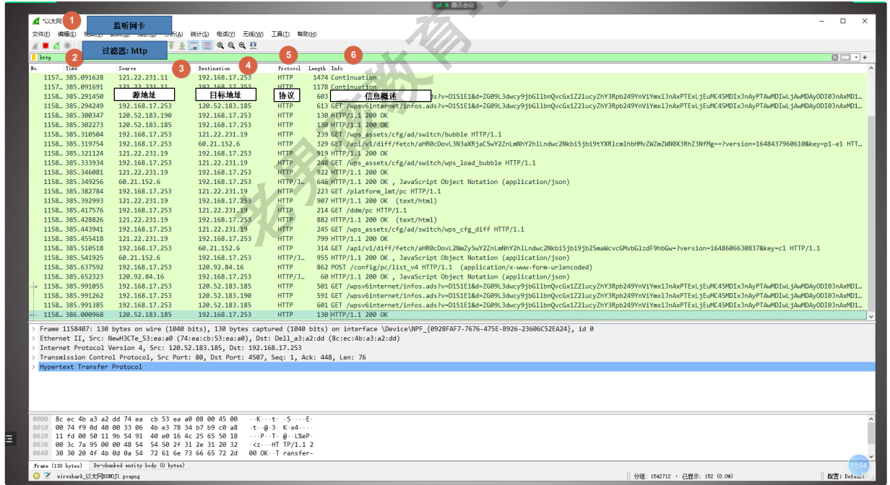Click hex dump row offset 0040
Viewport: 890px width, 485px height.
[173, 453]
